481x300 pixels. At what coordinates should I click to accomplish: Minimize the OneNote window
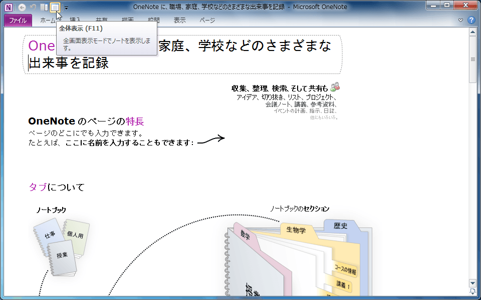click(433, 5)
